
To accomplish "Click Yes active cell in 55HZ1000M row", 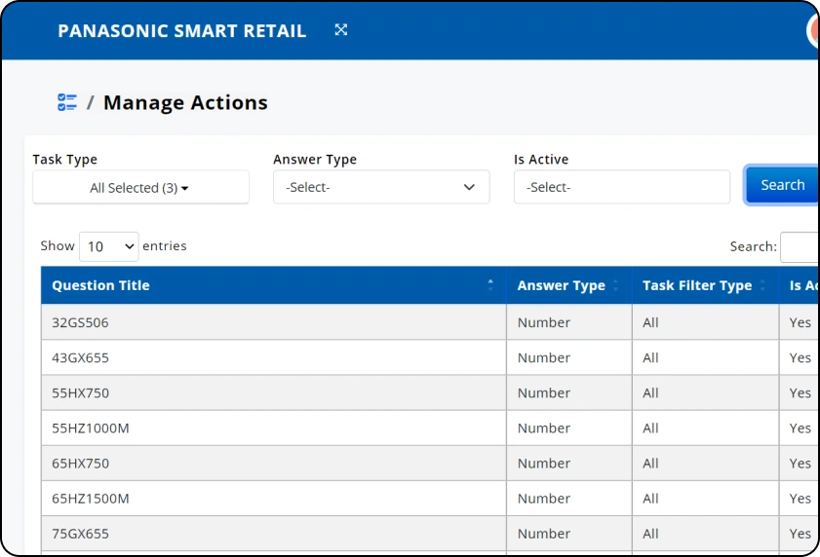I will click(x=800, y=427).
